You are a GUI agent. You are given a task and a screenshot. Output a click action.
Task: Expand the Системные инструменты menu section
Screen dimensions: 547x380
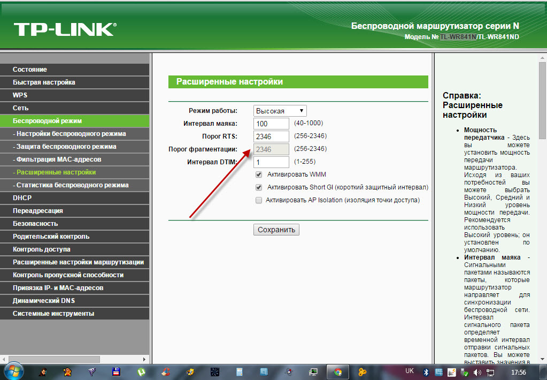[x=75, y=314]
